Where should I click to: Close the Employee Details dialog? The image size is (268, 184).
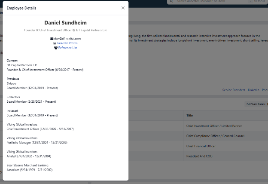(x=123, y=8)
